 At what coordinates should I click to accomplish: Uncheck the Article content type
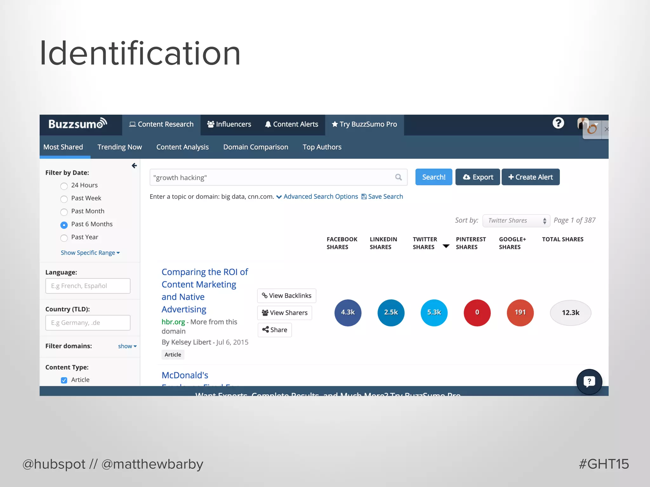pos(64,380)
